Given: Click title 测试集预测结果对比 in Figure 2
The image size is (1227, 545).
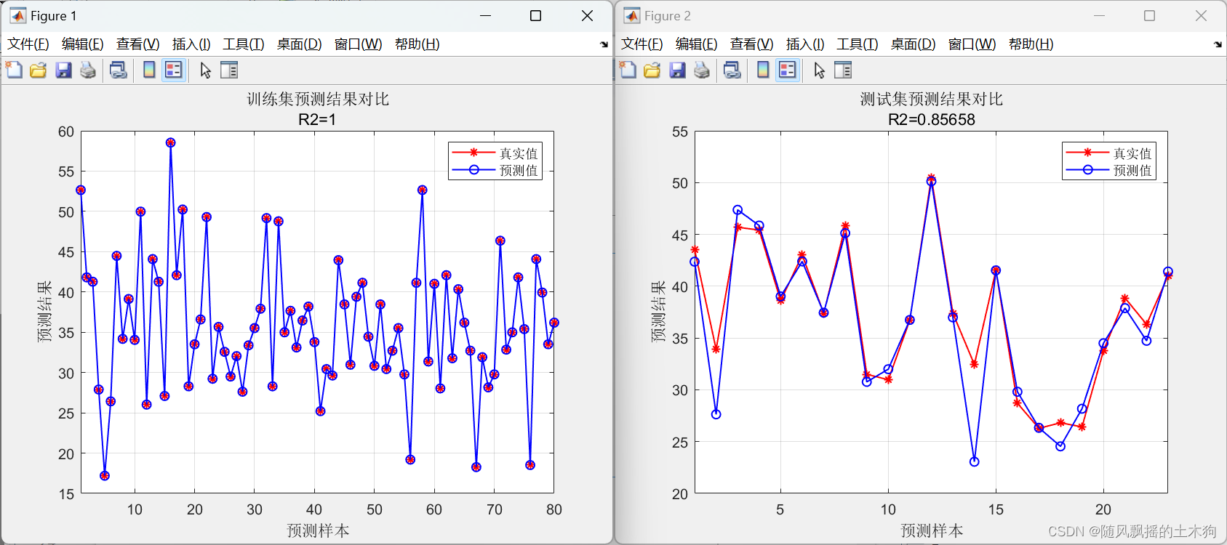Looking at the screenshot, I should coord(932,99).
